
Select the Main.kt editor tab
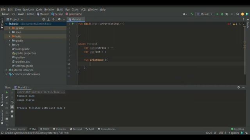pyautogui.click(x=76, y=19)
